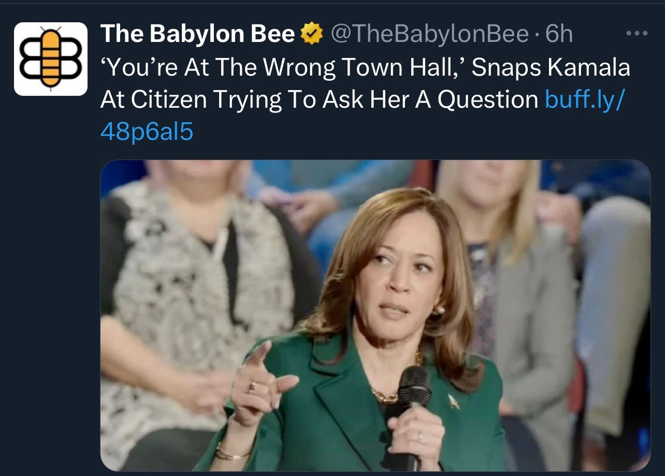The image size is (665, 476).
Task: Open the tweet via the 6h timestamp
Action: pyautogui.click(x=559, y=35)
